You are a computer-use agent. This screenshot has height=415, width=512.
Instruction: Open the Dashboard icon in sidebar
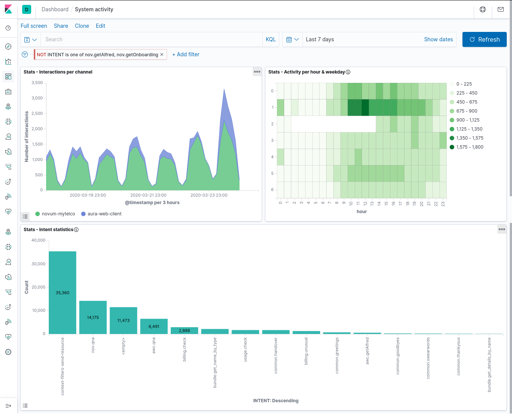point(8,77)
